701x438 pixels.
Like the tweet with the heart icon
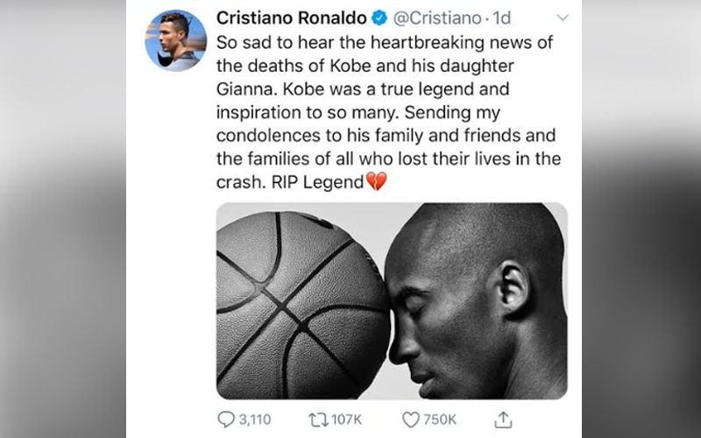pos(411,420)
